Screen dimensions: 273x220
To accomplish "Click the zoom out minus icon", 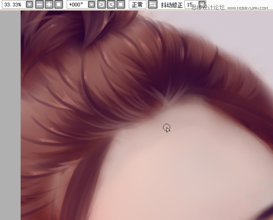I will (x=40, y=4).
